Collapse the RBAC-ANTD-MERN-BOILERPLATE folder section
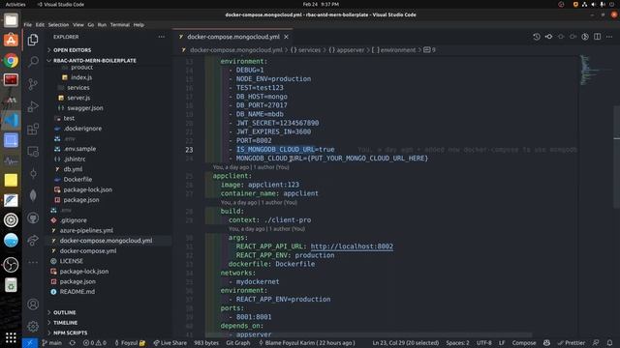Screen dimensions: 620x348 coord(95,60)
